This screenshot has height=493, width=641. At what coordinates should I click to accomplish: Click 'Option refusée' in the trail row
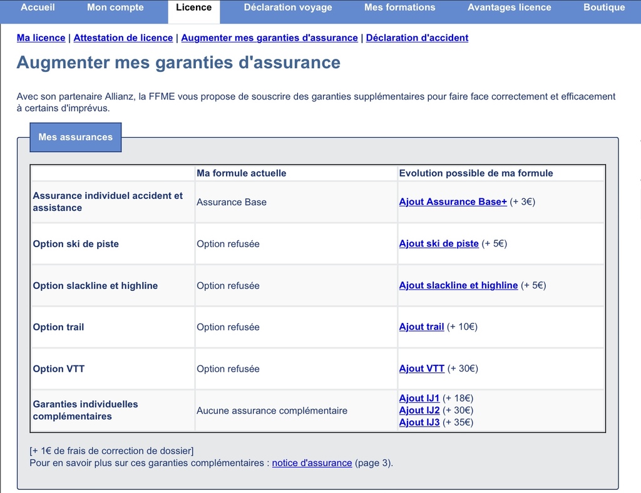click(228, 327)
